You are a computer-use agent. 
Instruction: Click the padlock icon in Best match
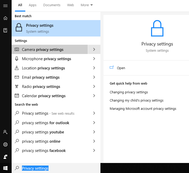point(19,27)
